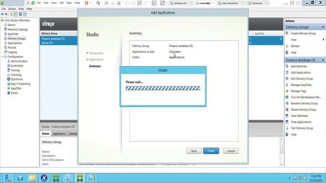Open the File menu in Citrix Studio console

[x=4, y=9]
